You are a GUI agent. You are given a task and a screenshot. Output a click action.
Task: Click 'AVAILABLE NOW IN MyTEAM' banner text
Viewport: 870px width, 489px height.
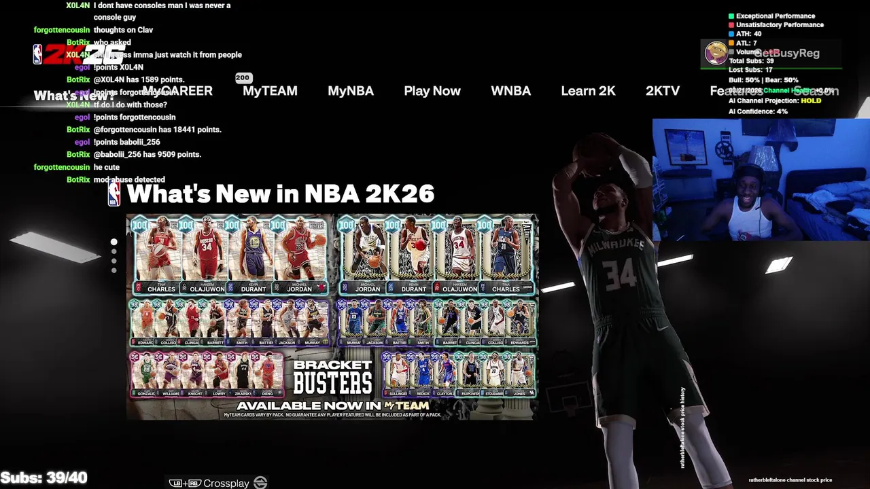(332, 405)
